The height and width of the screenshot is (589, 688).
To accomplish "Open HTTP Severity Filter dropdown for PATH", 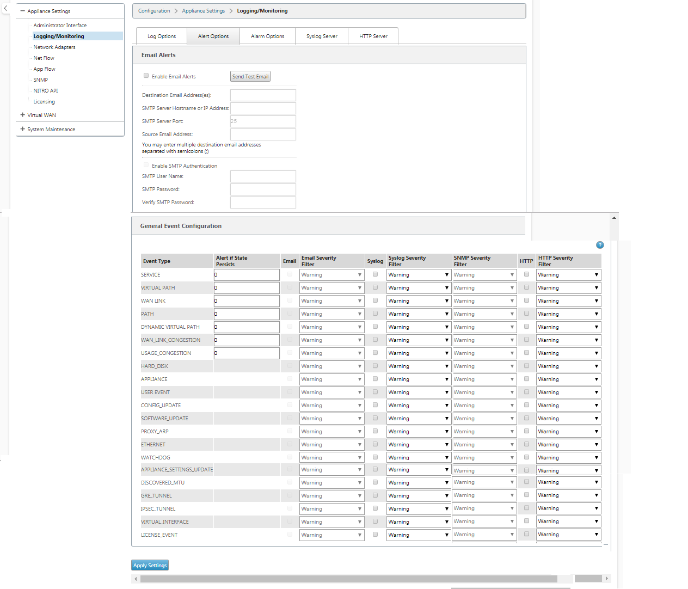I will click(568, 314).
